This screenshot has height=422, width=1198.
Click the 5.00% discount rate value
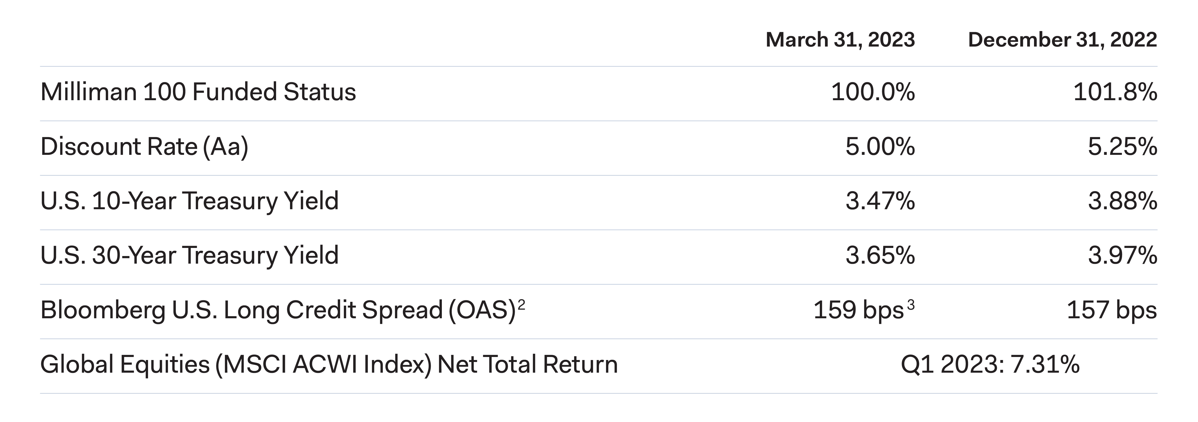point(880,147)
